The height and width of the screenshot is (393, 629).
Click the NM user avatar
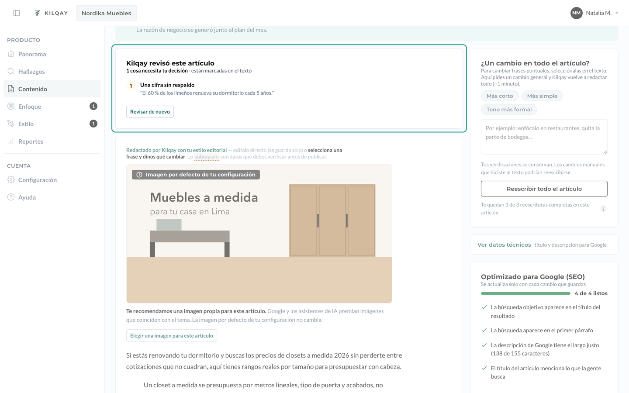point(577,13)
